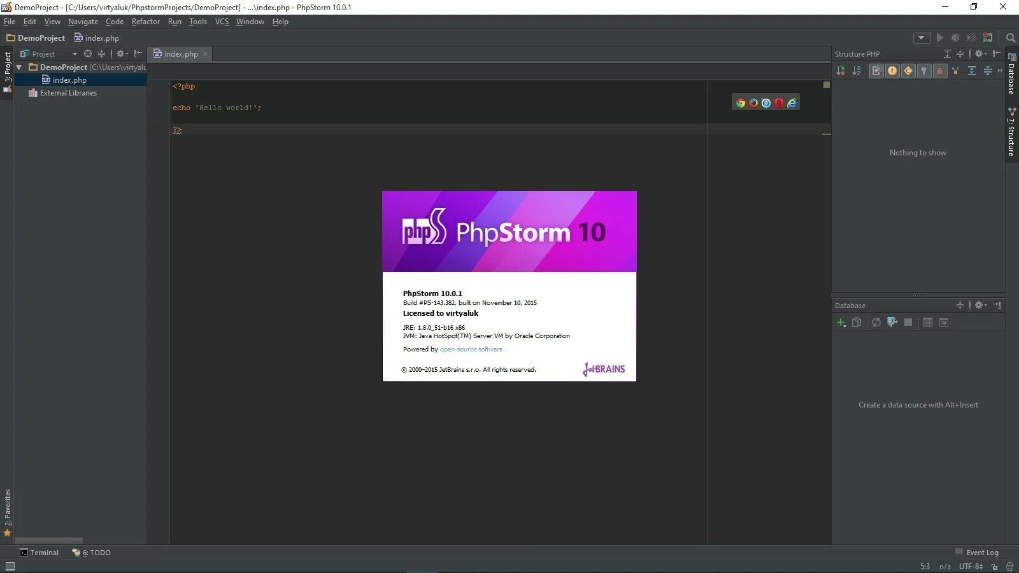This screenshot has width=1019, height=573.
Task: Open the Database SQL console icon
Action: [944, 323]
